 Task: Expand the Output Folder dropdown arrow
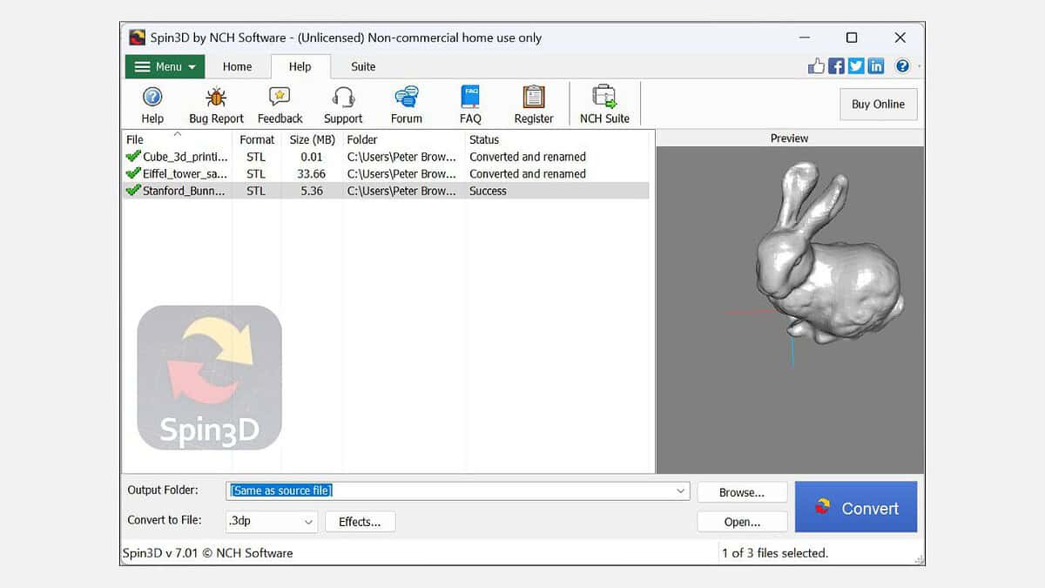click(681, 491)
